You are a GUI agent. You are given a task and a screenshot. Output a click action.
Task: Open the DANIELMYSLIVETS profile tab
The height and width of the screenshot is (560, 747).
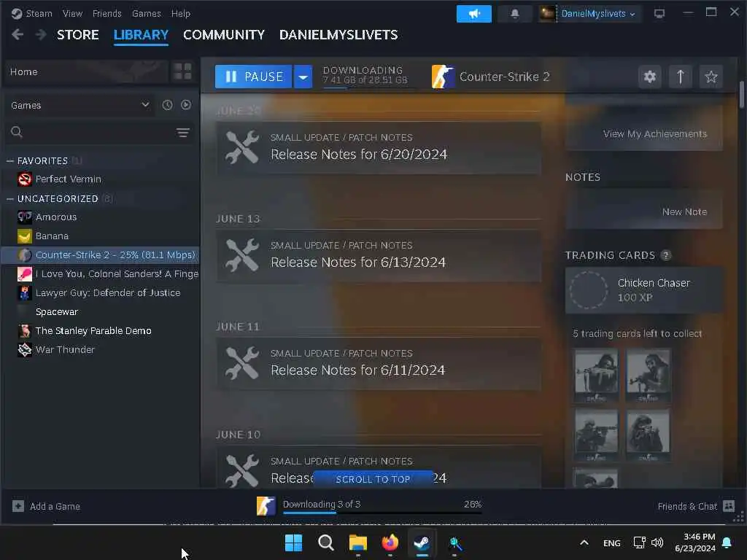point(338,35)
